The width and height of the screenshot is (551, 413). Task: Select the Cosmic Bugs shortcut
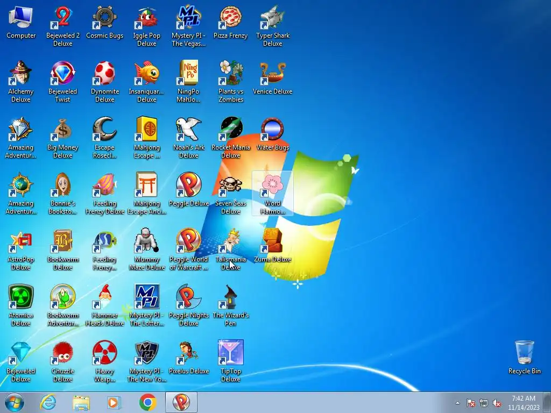point(105,23)
